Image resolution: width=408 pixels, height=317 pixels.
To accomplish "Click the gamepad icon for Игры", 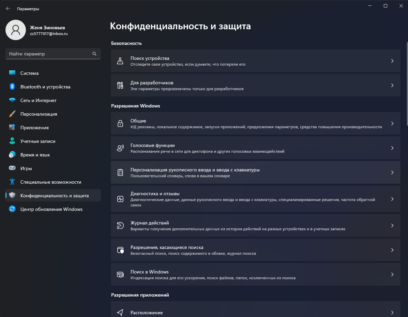I will (12, 168).
